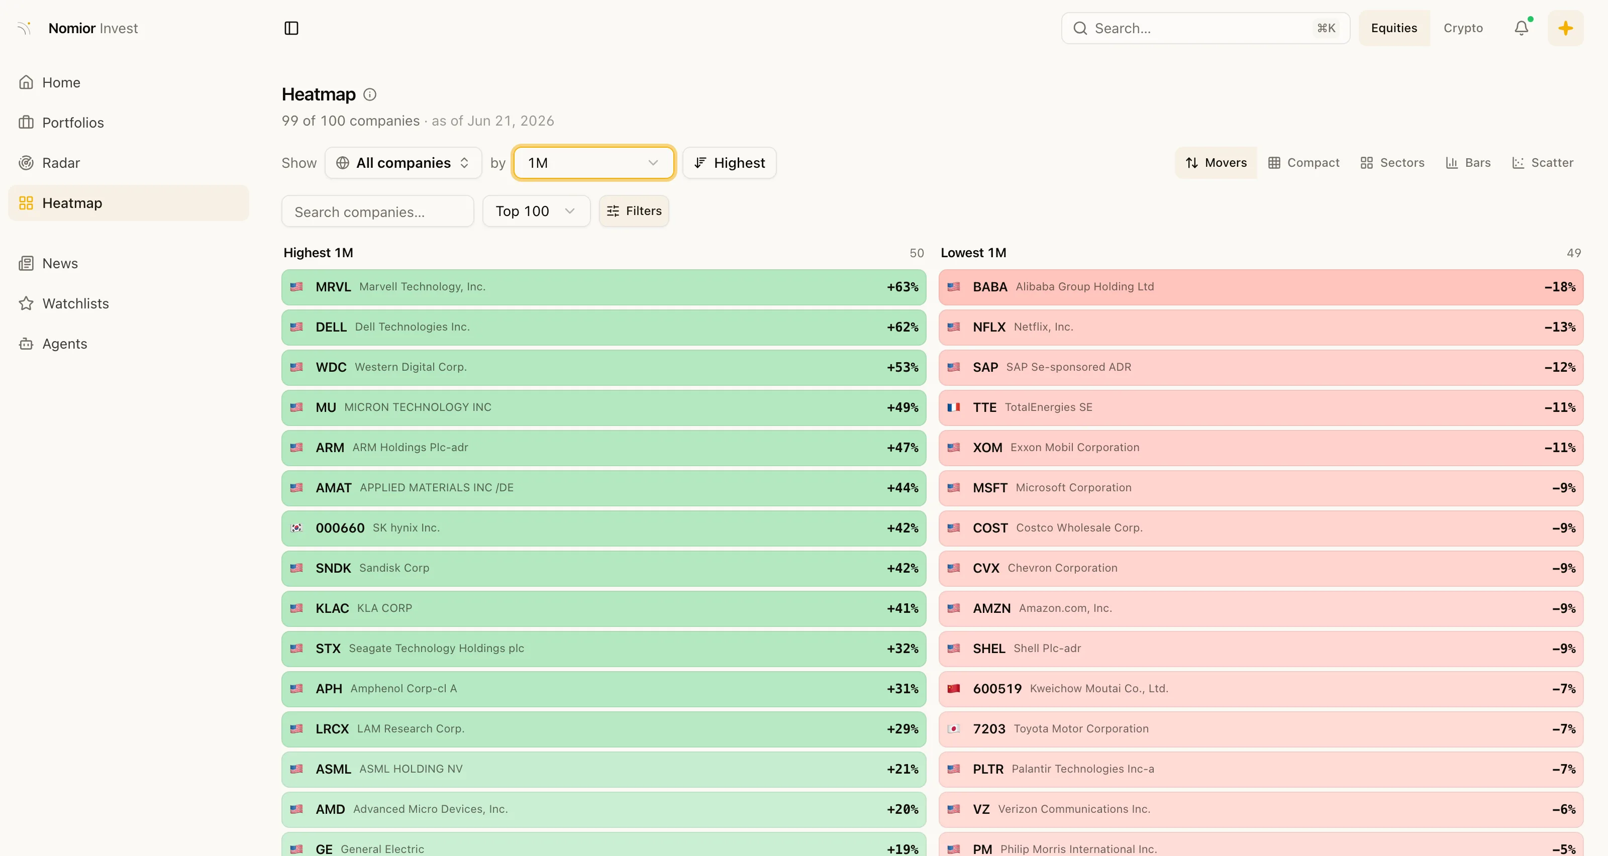
Task: Open the MRVL Marvell Technology row
Action: [604, 287]
